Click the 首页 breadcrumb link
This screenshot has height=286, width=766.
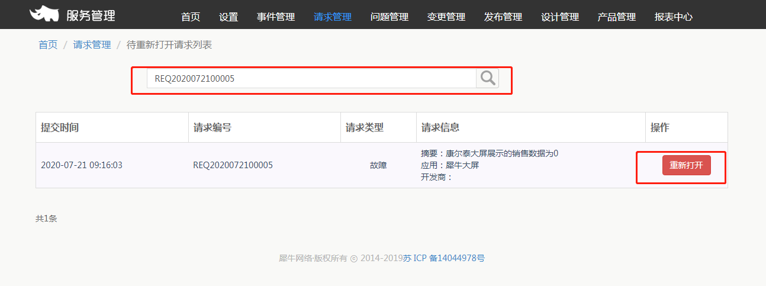[x=48, y=44]
